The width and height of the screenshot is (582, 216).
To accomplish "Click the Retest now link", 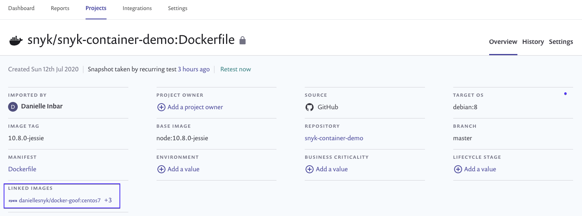I will click(236, 69).
